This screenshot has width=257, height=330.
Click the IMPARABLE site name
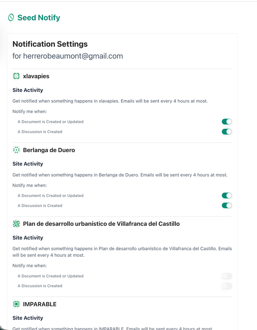click(x=40, y=304)
